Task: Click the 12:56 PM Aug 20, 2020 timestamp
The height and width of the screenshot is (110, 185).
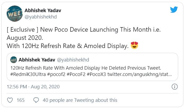Action: (x=33, y=87)
